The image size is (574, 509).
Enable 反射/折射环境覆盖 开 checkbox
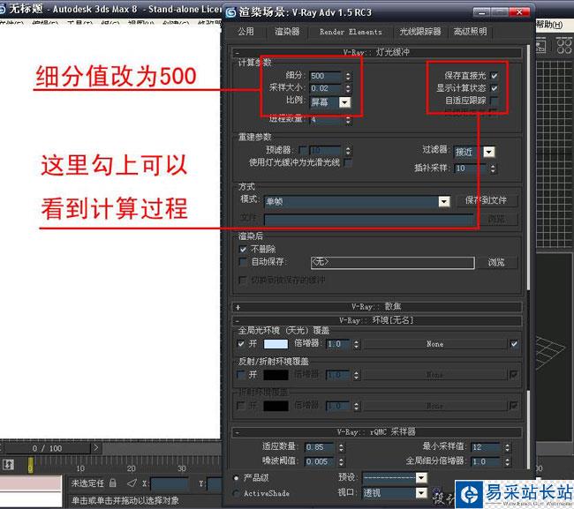pos(241,374)
